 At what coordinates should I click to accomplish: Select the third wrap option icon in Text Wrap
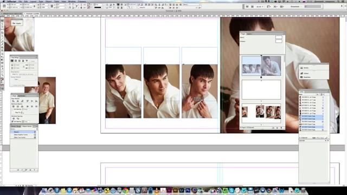[20, 61]
